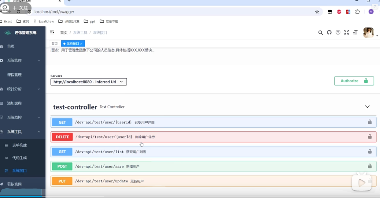Click the lock icon on GET user/list row

coord(370,152)
